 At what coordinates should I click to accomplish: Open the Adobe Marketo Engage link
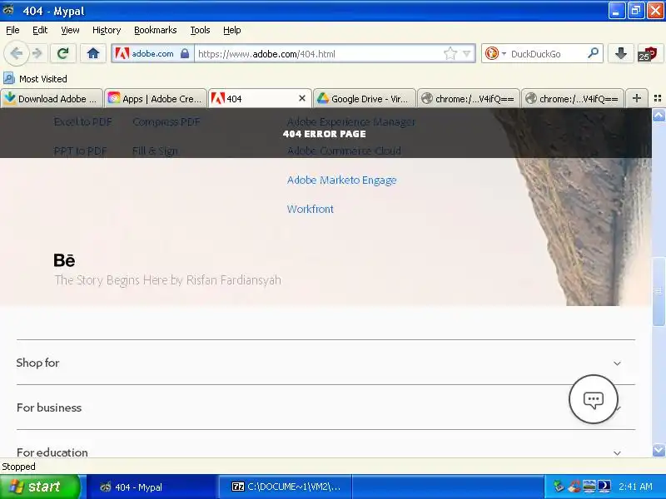pyautogui.click(x=341, y=180)
